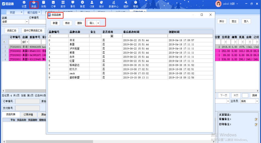261x143 pixels.
Task: Expand the user account name dropdown
Action: (237, 4)
